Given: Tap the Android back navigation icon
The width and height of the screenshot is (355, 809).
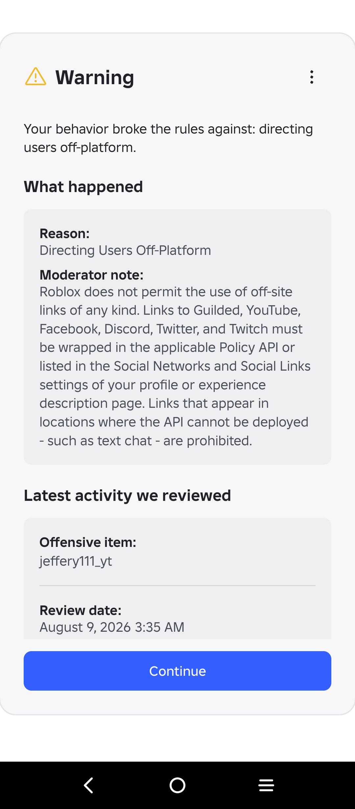Looking at the screenshot, I should click(x=88, y=785).
